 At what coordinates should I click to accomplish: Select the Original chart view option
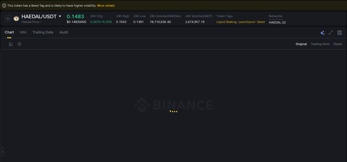(301, 44)
